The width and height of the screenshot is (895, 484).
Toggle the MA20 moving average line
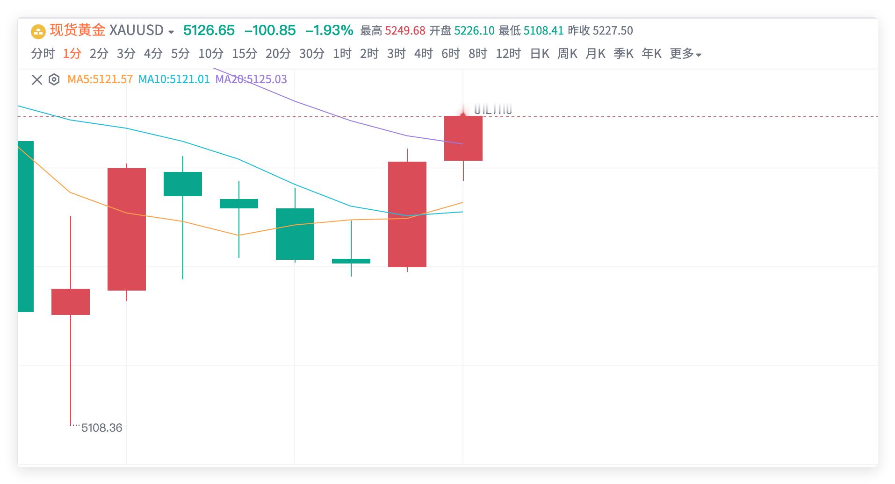(250, 79)
